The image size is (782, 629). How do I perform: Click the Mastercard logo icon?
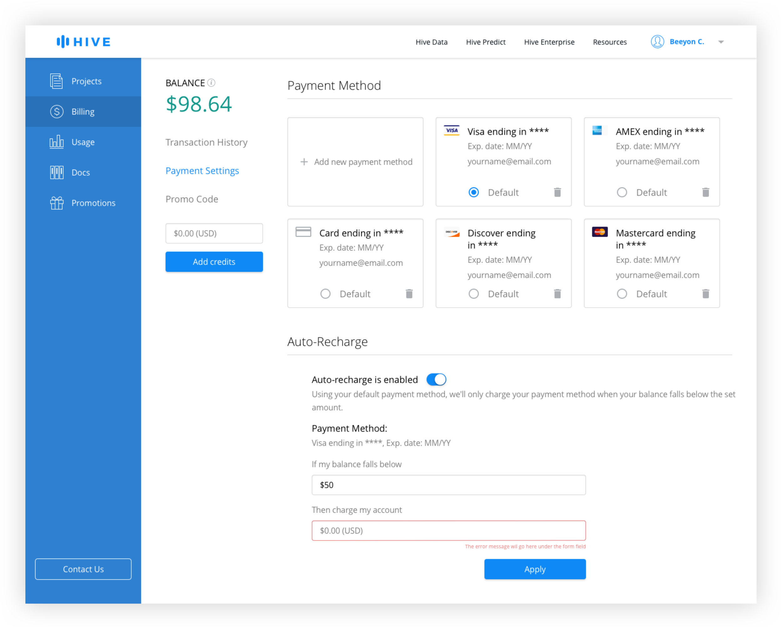click(x=600, y=232)
